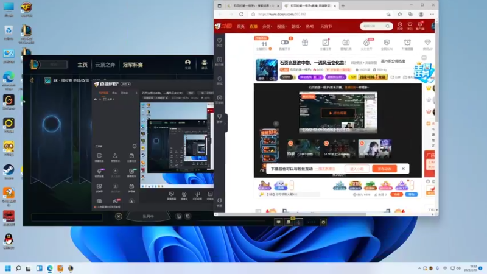Open the first recommended video thumbnail
Screen dimensions: 487x274
[x=303, y=148]
